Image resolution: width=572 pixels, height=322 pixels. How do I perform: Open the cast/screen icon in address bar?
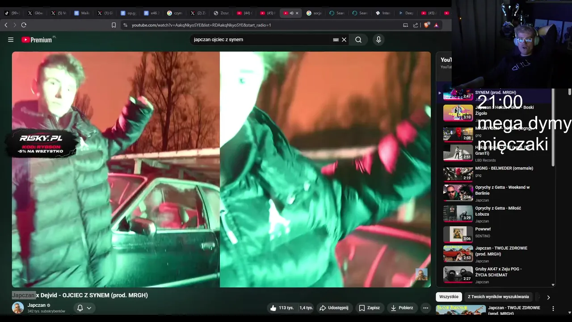pyautogui.click(x=406, y=25)
